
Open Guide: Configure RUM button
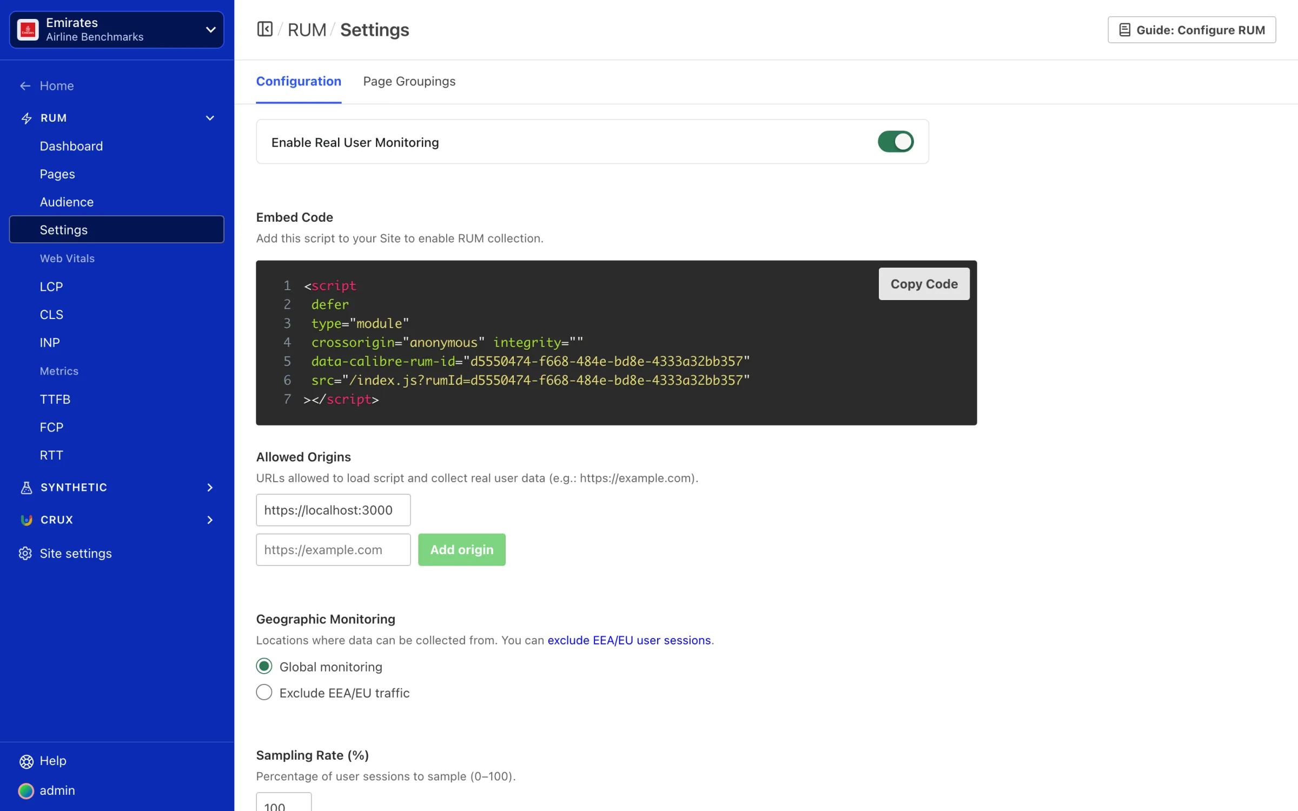(x=1191, y=30)
